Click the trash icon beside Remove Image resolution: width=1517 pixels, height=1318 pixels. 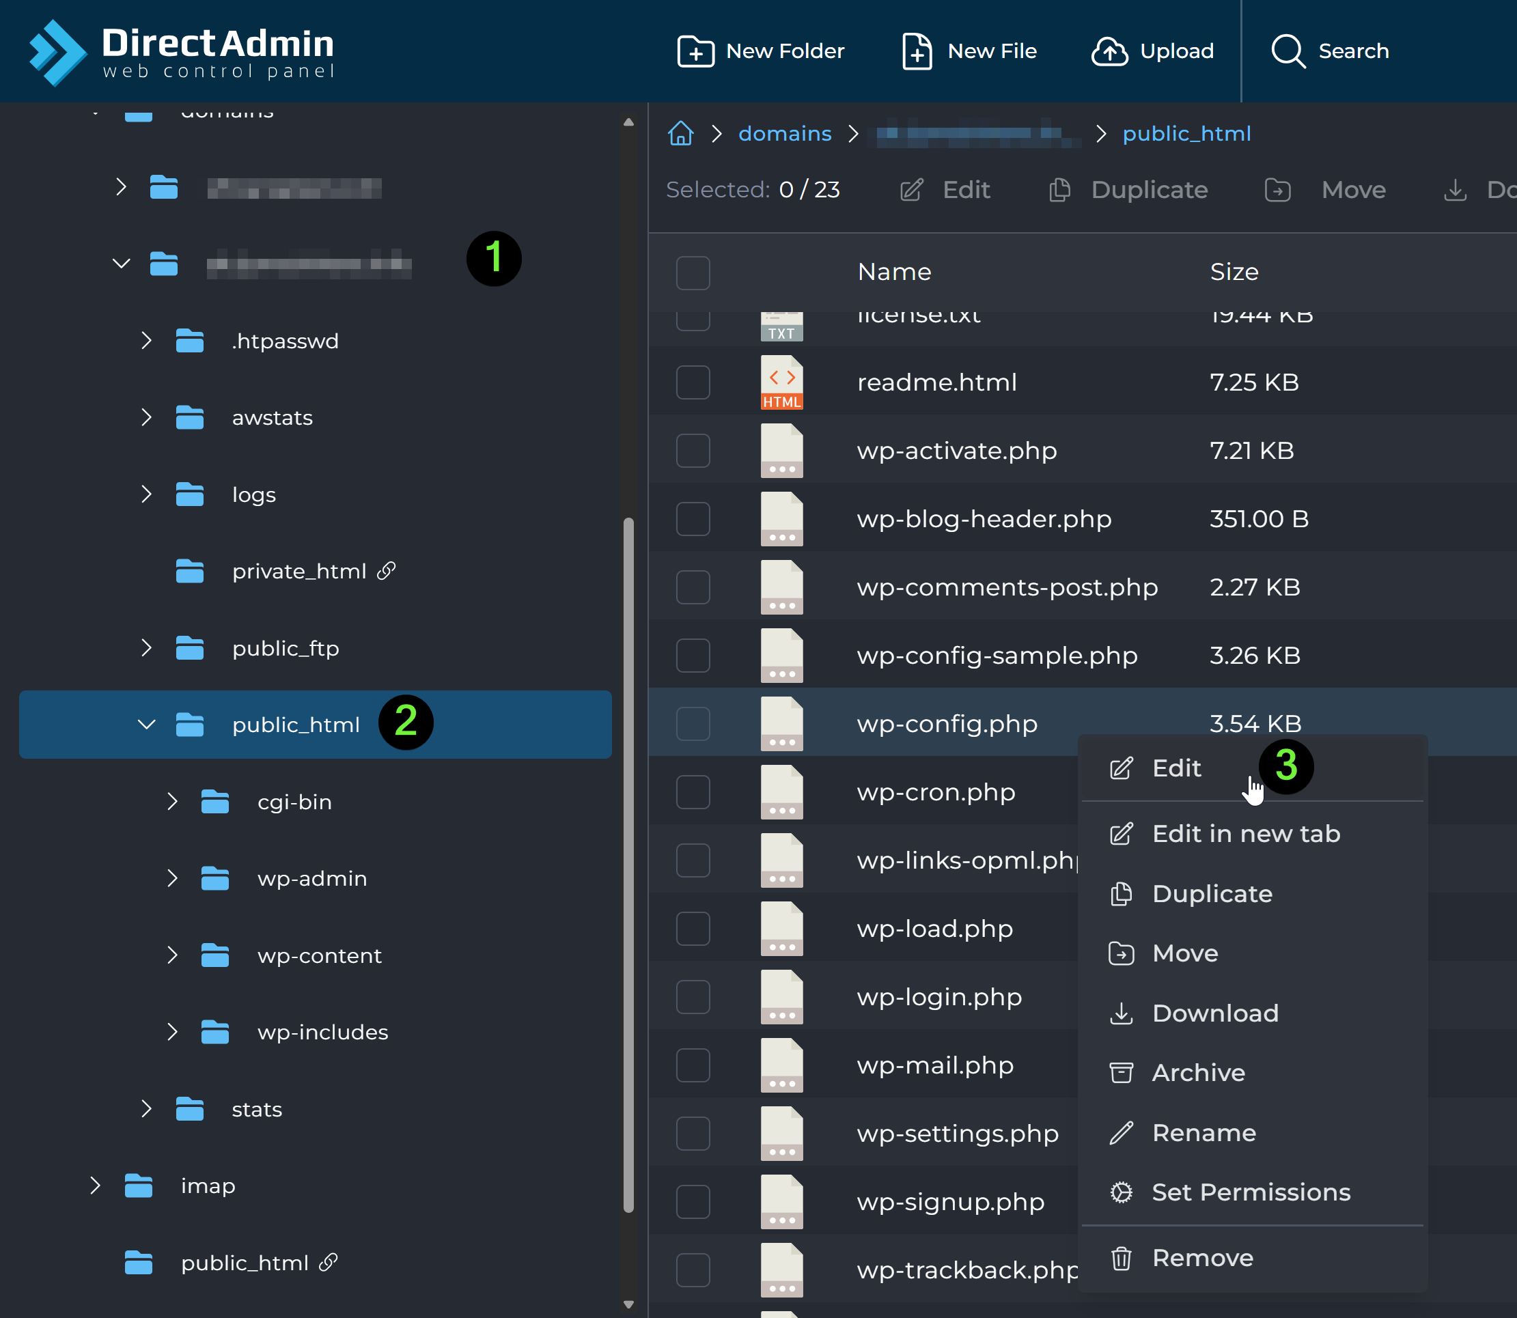[1120, 1259]
